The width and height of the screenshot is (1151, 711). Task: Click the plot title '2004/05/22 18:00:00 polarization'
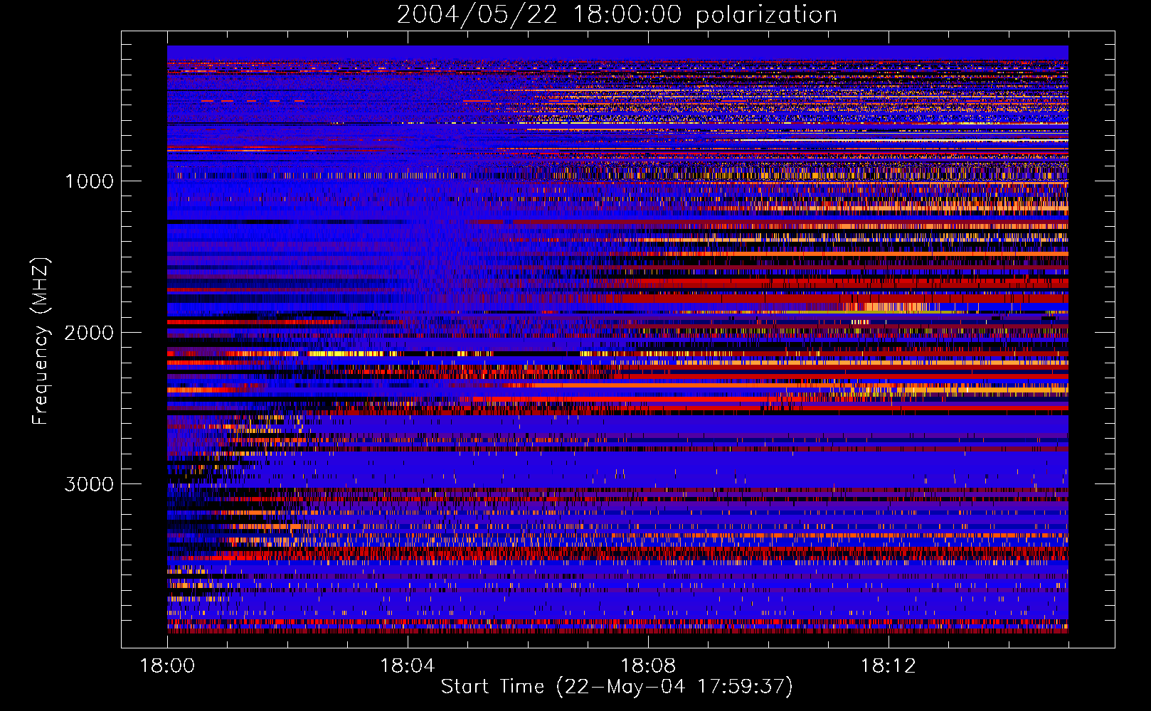(x=617, y=15)
